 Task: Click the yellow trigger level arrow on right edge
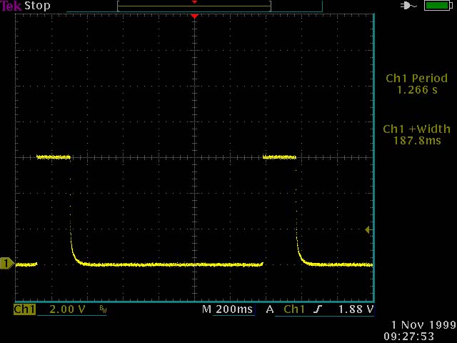pyautogui.click(x=368, y=229)
